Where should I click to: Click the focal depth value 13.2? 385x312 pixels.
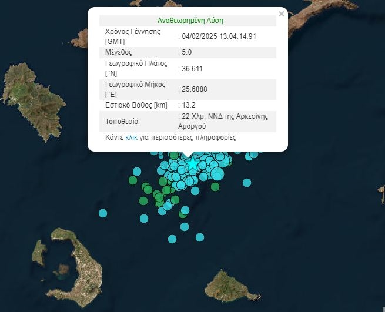(189, 105)
